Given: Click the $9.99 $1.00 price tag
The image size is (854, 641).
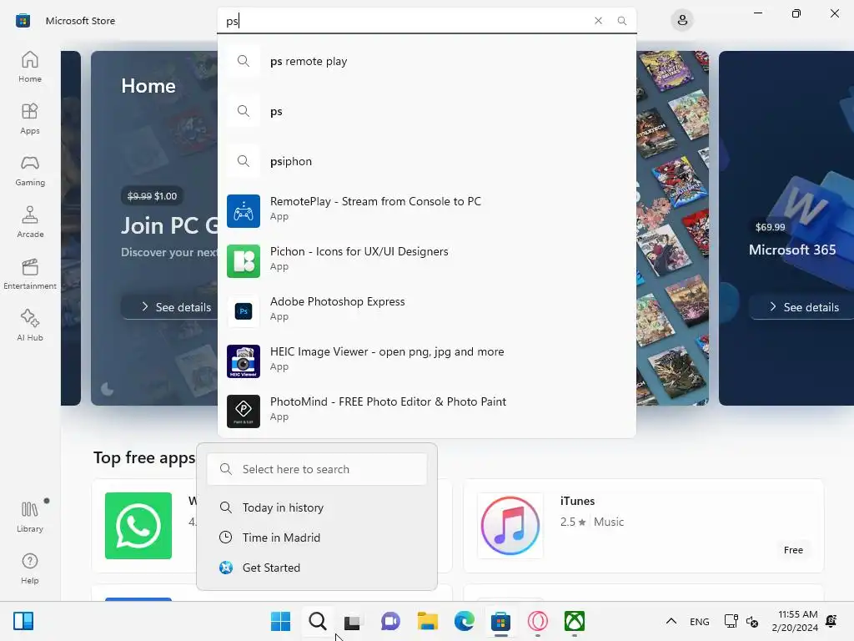Looking at the screenshot, I should [x=152, y=195].
